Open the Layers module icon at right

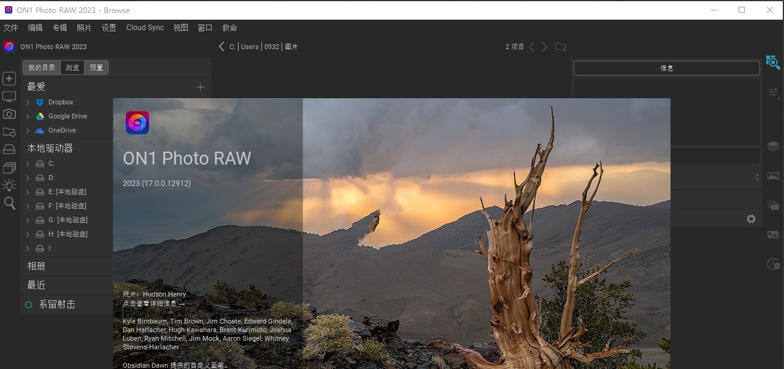[773, 146]
